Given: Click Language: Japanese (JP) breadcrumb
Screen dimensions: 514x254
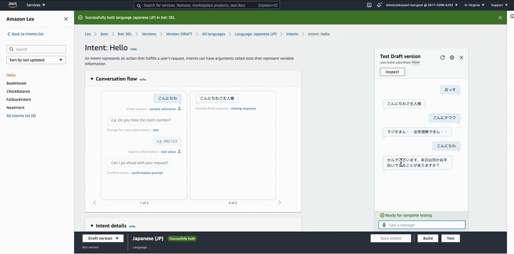Looking at the screenshot, I should coord(256,34).
